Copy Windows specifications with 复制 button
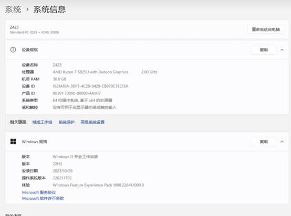Viewport: 291px width, 216px height. [x=264, y=142]
